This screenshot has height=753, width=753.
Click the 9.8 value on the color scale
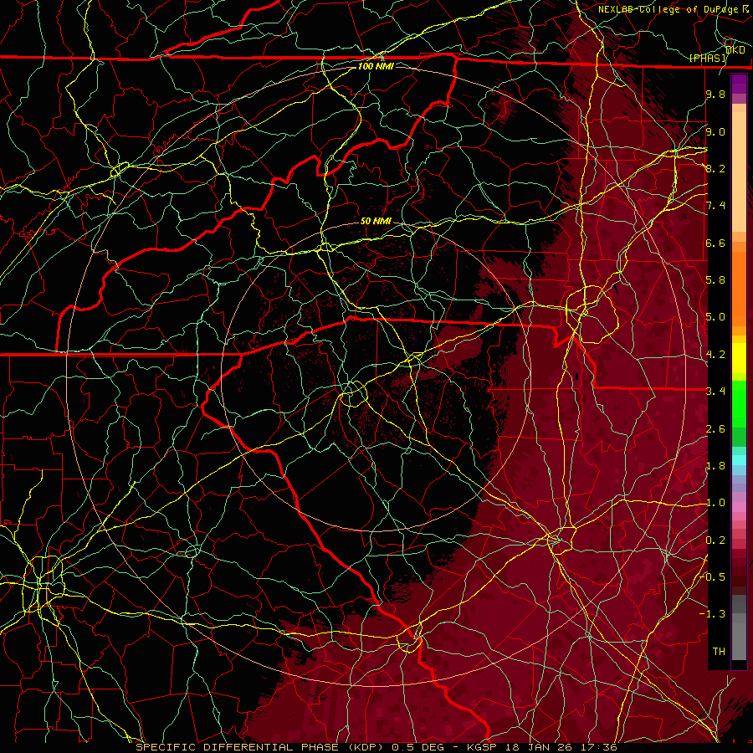[x=715, y=94]
